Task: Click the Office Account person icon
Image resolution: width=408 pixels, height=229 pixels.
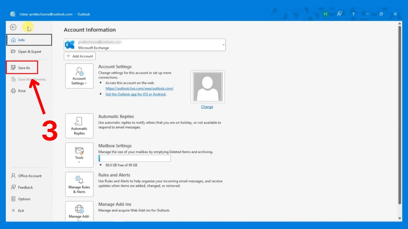Action: click(x=13, y=176)
